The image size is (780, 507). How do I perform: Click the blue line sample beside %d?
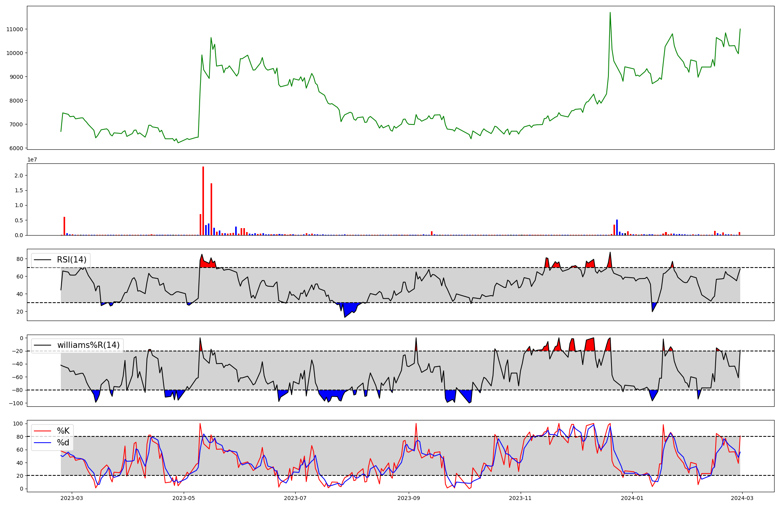click(x=43, y=443)
